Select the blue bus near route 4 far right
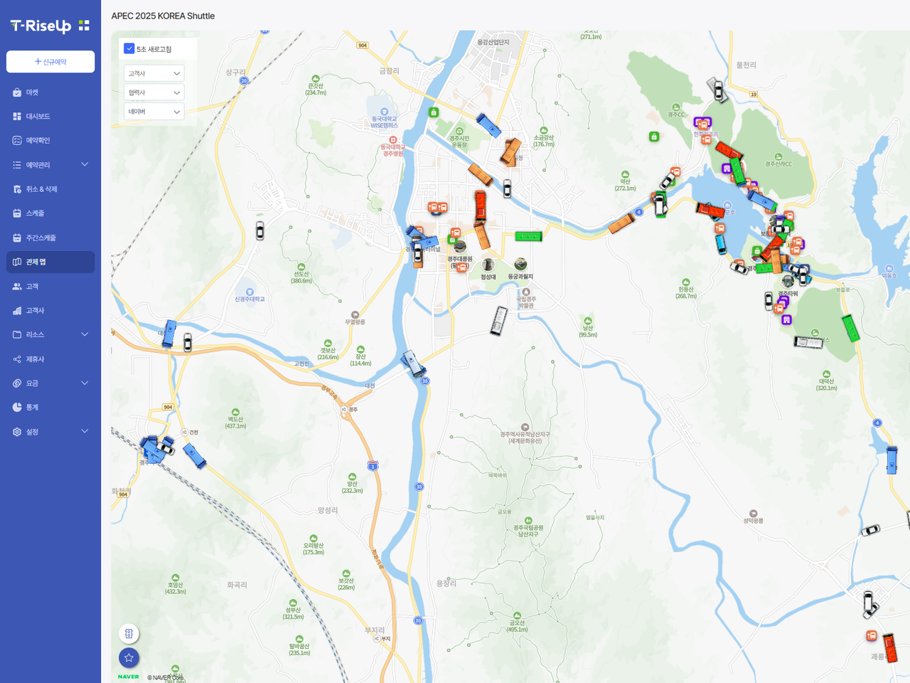Image resolution: width=910 pixels, height=683 pixels. tap(892, 460)
